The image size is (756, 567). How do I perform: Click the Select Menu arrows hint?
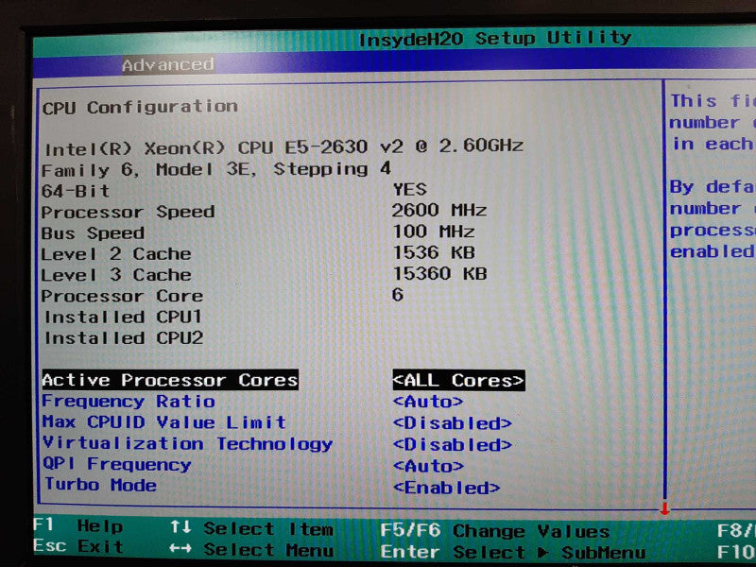[x=251, y=550]
